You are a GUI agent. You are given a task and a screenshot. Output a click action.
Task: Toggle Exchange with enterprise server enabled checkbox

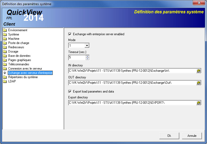coord(70,34)
